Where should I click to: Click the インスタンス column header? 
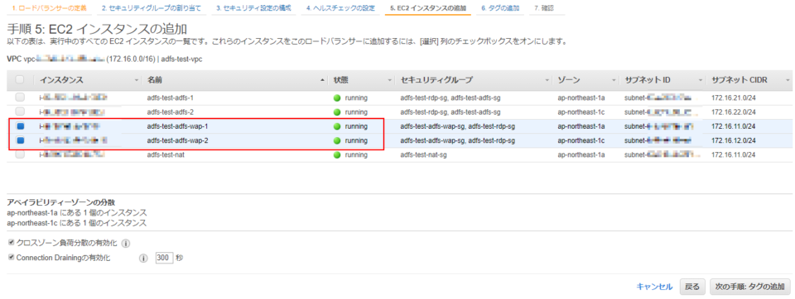[x=62, y=80]
